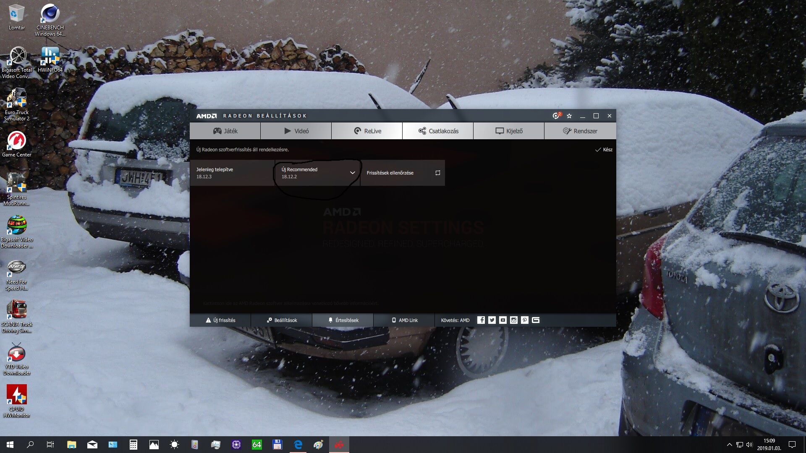Select Bigasoft Total Video Converter desktop icon

pyautogui.click(x=17, y=62)
